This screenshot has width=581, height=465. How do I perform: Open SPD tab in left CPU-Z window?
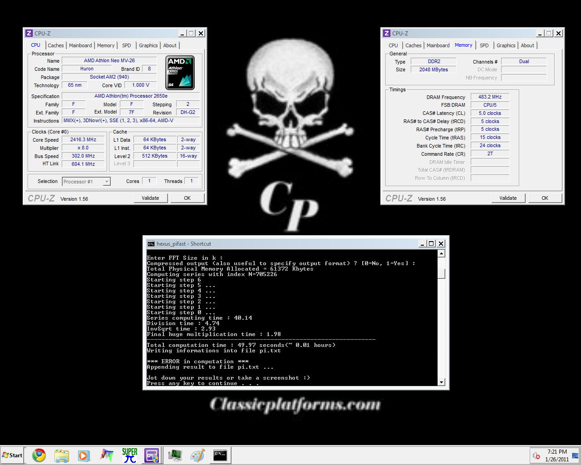127,45
